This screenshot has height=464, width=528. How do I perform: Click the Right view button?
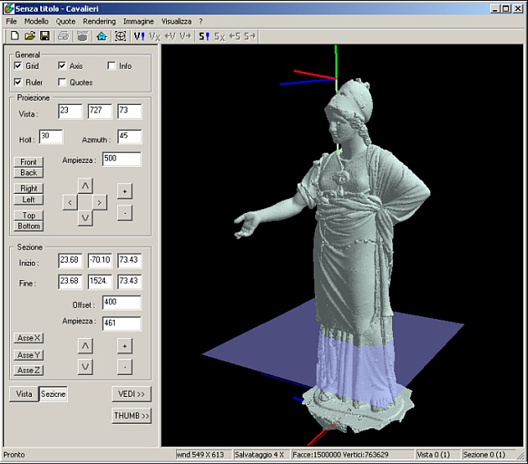pos(28,189)
